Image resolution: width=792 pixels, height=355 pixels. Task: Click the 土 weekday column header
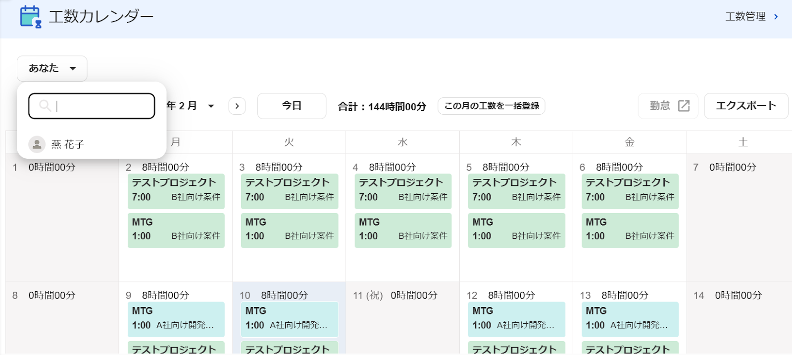(x=743, y=142)
